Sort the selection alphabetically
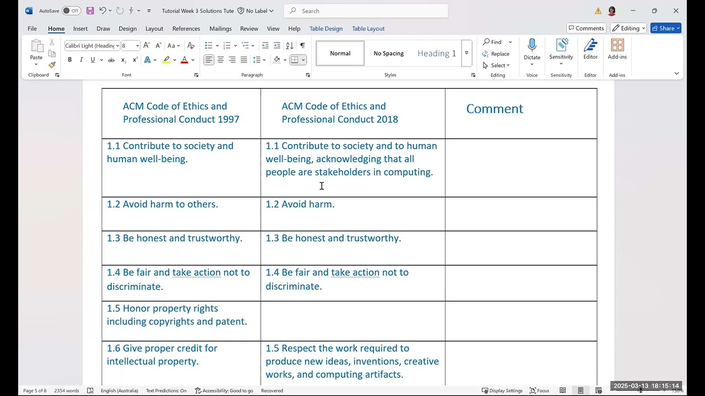The height and width of the screenshot is (396, 705). pyautogui.click(x=290, y=46)
